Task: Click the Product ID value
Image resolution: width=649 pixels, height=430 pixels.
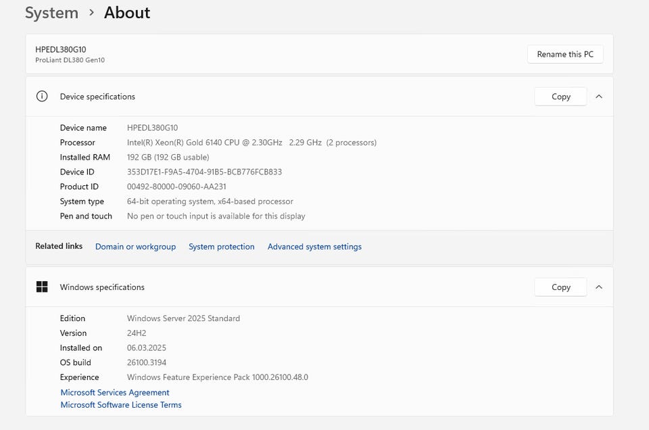Action: point(176,187)
